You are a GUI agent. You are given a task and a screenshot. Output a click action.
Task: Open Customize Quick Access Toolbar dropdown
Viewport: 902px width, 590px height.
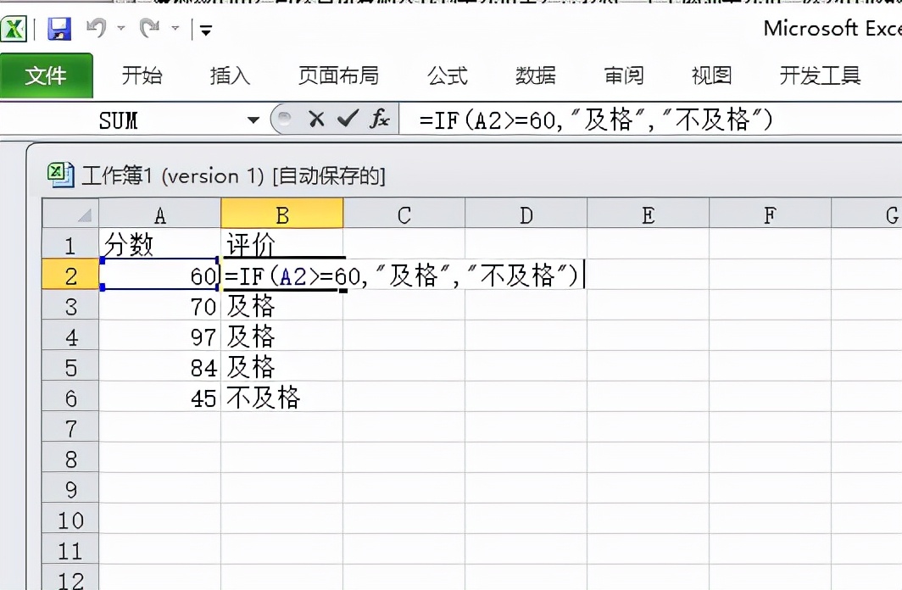click(206, 30)
